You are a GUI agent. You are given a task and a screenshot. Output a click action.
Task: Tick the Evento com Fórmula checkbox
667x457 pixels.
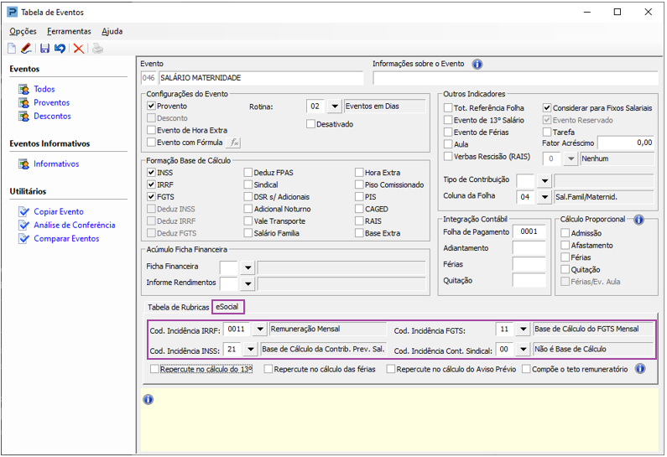[x=151, y=143]
